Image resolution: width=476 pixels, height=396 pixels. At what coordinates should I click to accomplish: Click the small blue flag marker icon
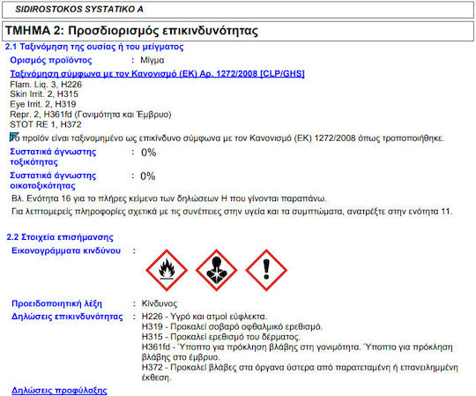(x=14, y=137)
